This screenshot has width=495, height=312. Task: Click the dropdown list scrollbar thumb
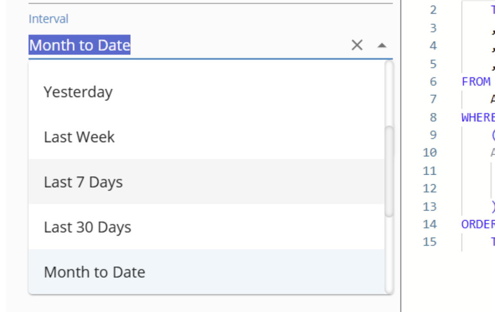tap(389, 171)
